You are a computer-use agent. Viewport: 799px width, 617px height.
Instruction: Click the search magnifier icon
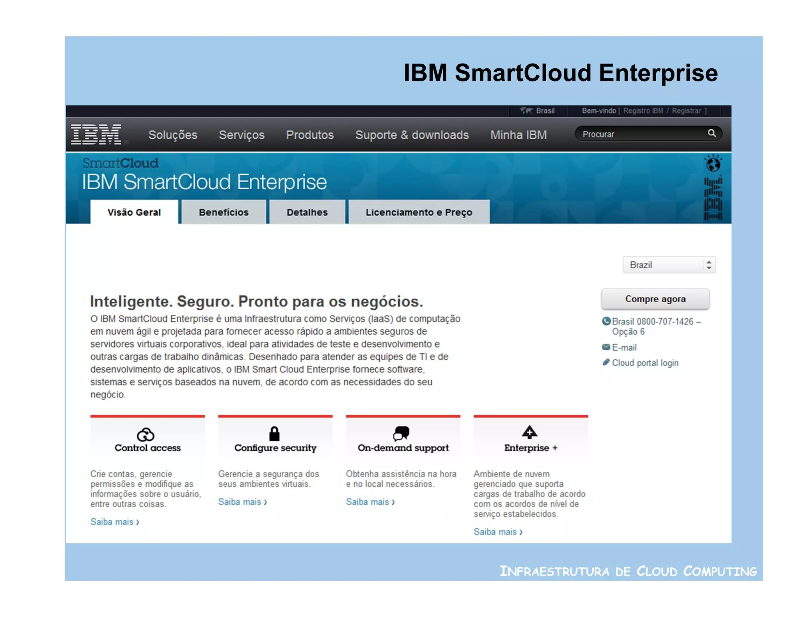pyautogui.click(x=712, y=133)
